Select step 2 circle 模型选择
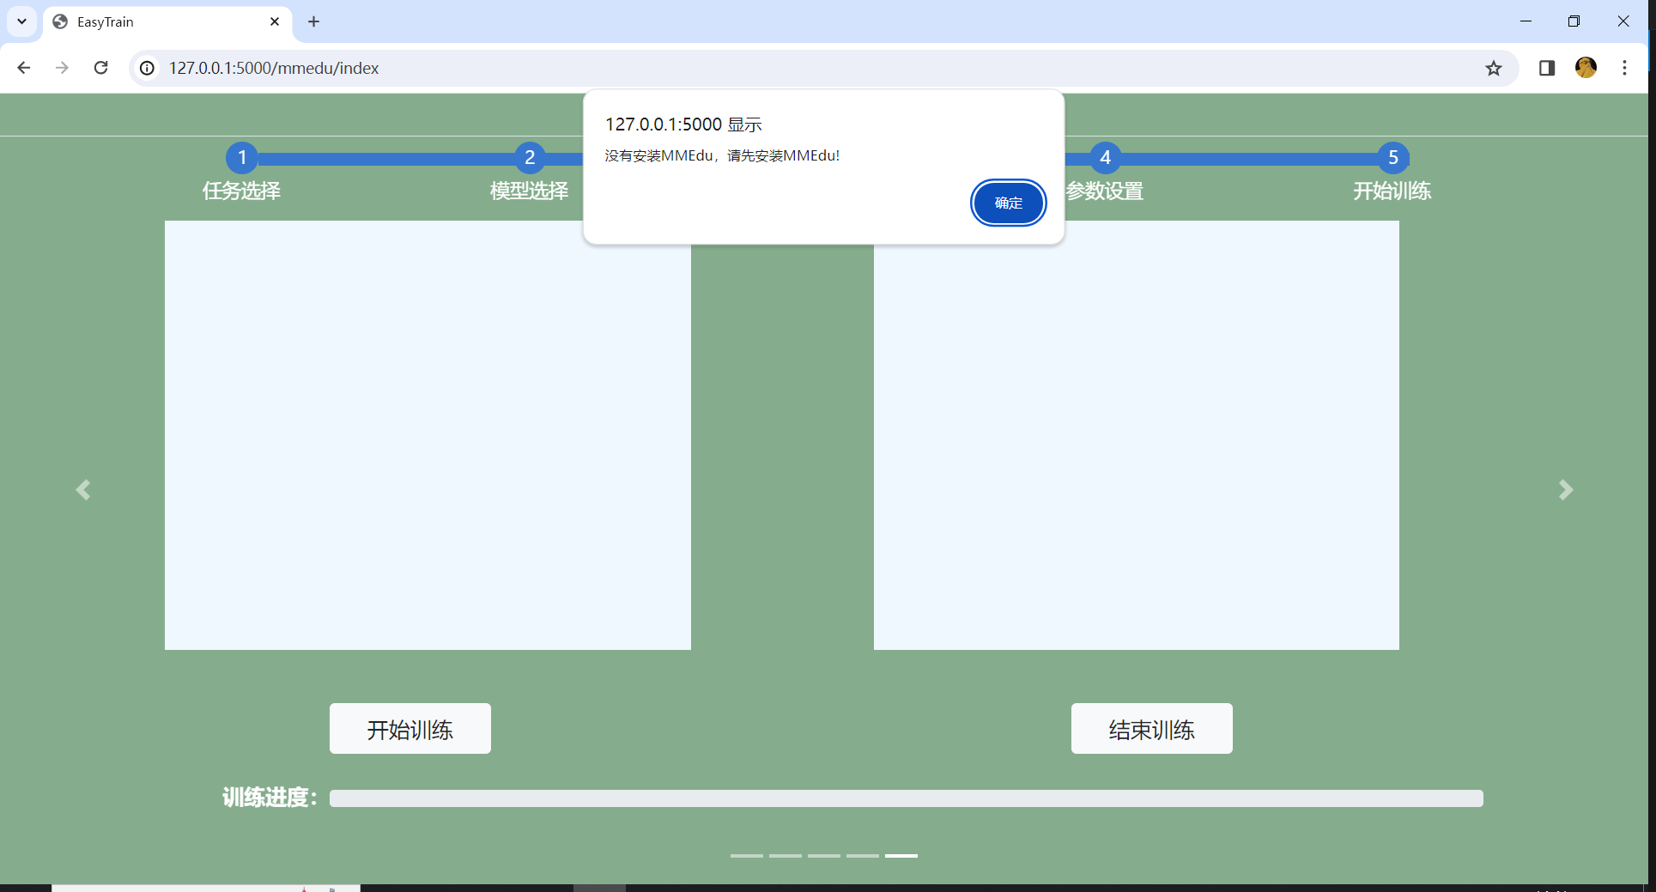The height and width of the screenshot is (892, 1656). [530, 157]
